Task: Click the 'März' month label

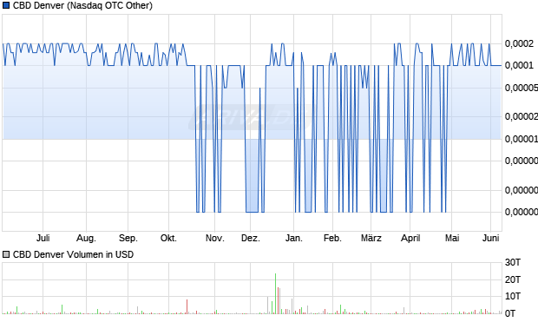Action: click(371, 238)
